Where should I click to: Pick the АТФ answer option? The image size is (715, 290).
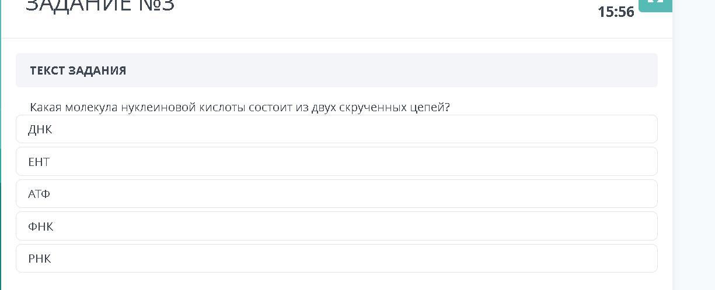(336, 194)
